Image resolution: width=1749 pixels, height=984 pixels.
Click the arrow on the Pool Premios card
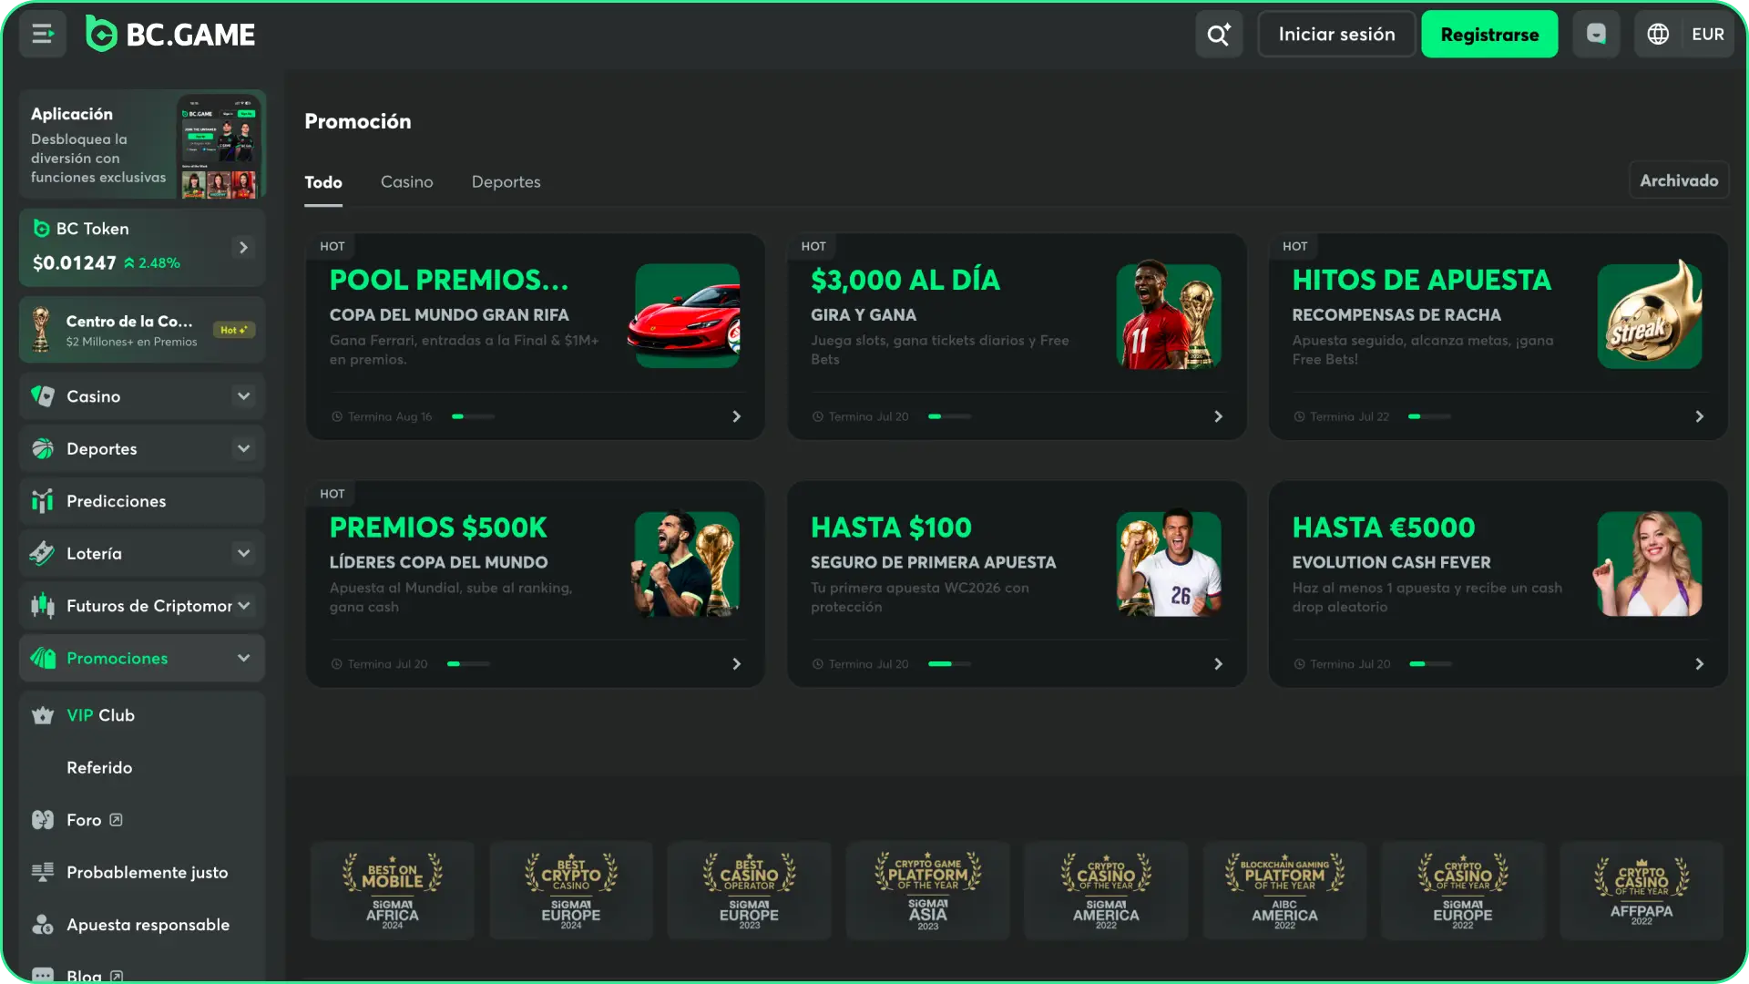point(736,416)
